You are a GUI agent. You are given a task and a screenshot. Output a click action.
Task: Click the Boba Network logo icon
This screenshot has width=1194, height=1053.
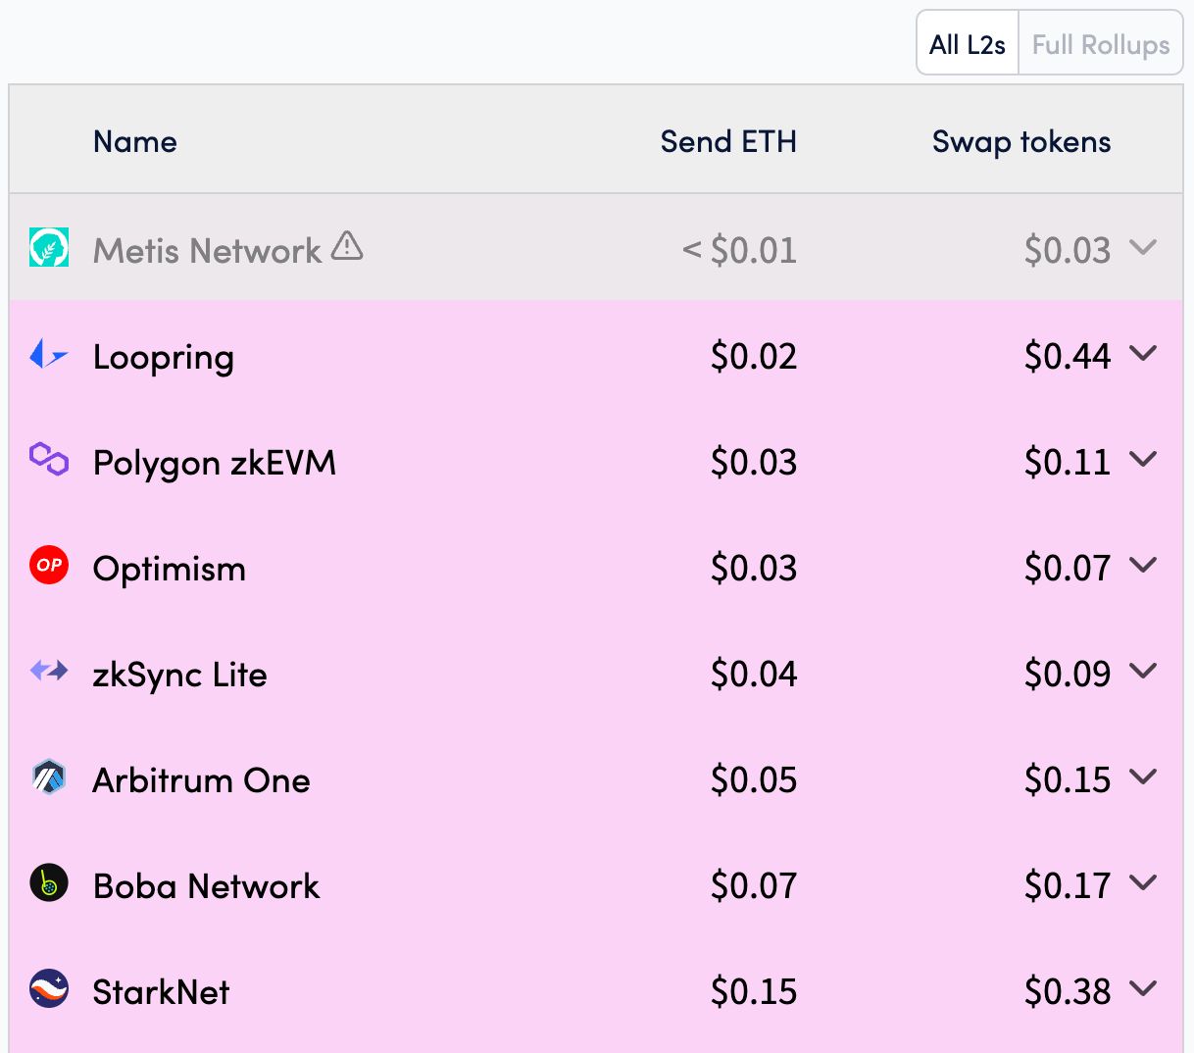(49, 882)
